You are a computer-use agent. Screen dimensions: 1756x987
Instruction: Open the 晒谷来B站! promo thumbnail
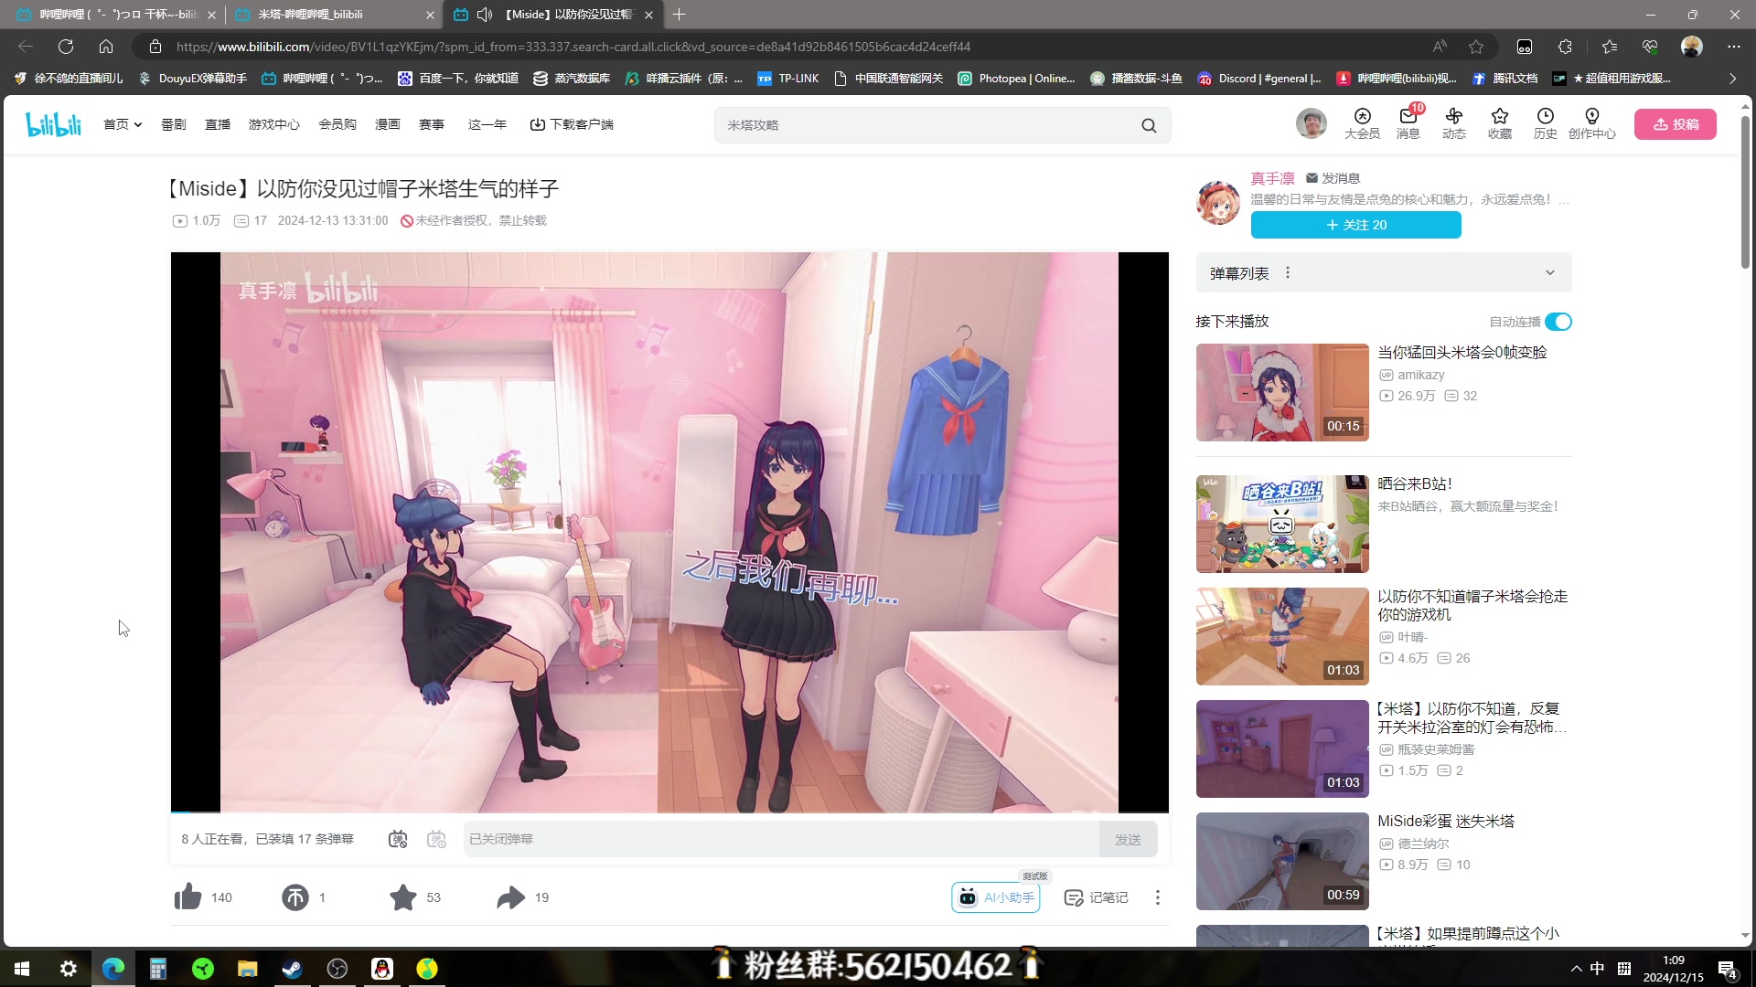[1282, 524]
